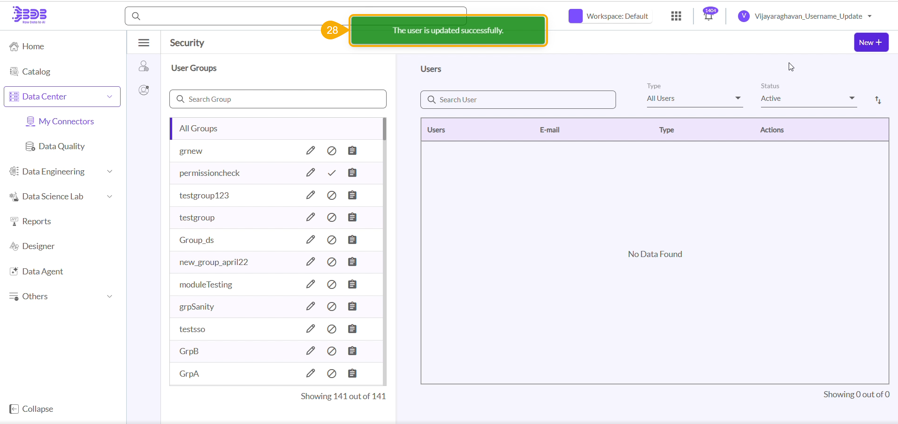This screenshot has width=898, height=424.
Task: Open the clipboard icon for testgroup123
Action: click(x=352, y=195)
